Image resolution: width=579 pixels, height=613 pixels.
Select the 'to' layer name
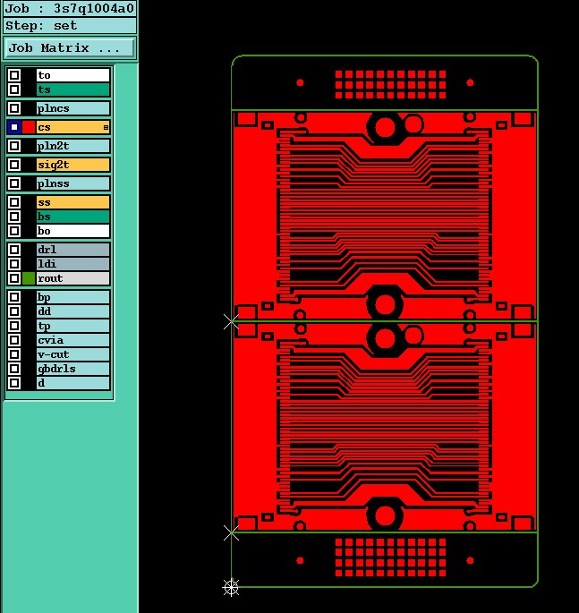click(73, 75)
